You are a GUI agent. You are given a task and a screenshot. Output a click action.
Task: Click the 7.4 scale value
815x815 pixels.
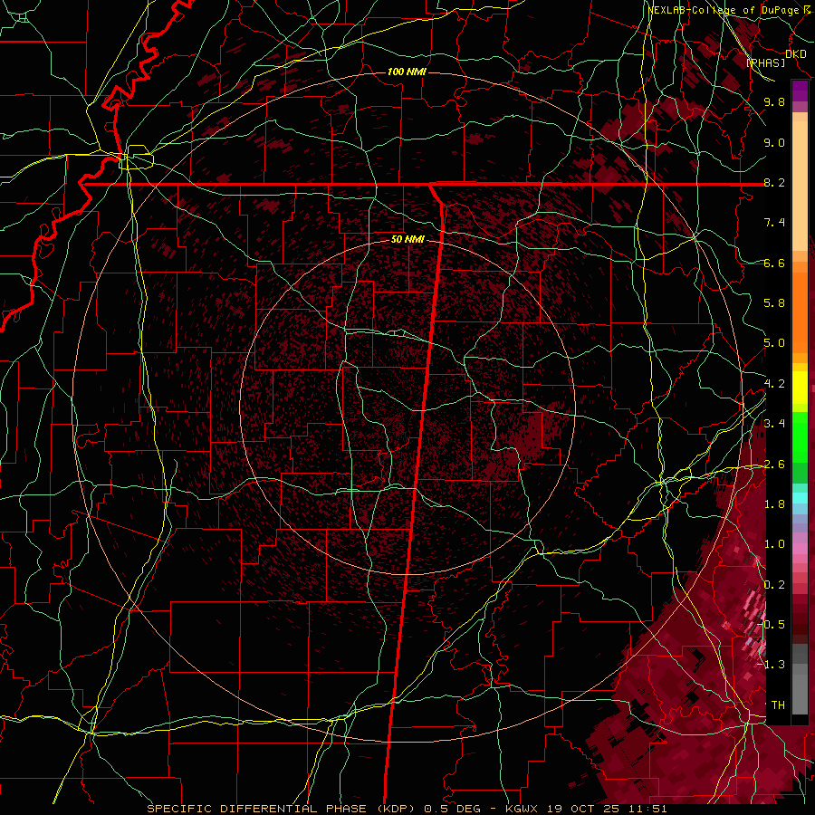tap(774, 223)
